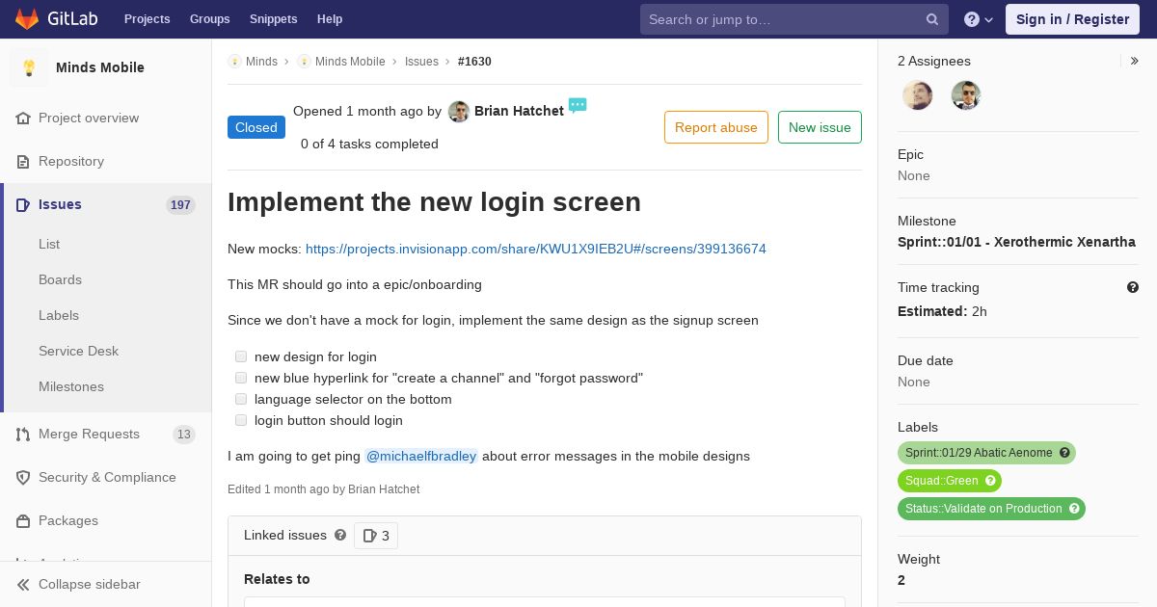Click the Linked issues help icon

(x=340, y=535)
